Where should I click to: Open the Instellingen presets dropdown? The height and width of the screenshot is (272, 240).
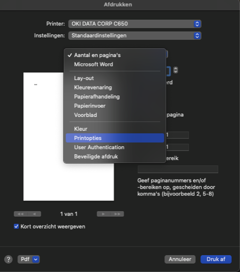pyautogui.click(x=134, y=35)
